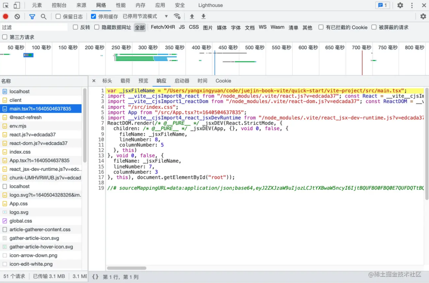
Task: Open the 预览 tab of the request
Action: [143, 81]
